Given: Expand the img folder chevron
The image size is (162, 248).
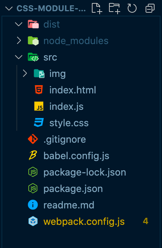Looking at the screenshot, I should click(25, 73).
